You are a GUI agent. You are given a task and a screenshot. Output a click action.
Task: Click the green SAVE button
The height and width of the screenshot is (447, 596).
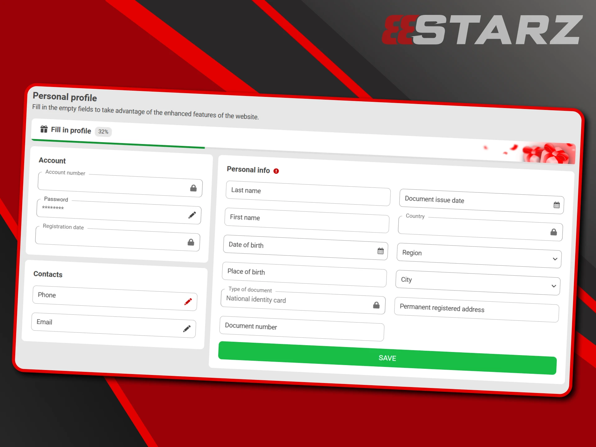click(387, 358)
